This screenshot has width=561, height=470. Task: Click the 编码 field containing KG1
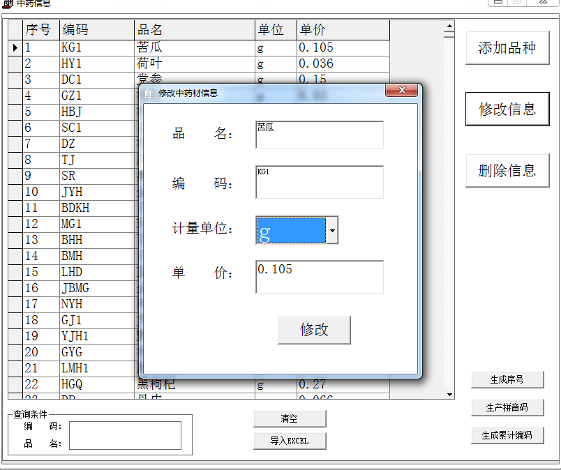click(x=320, y=182)
